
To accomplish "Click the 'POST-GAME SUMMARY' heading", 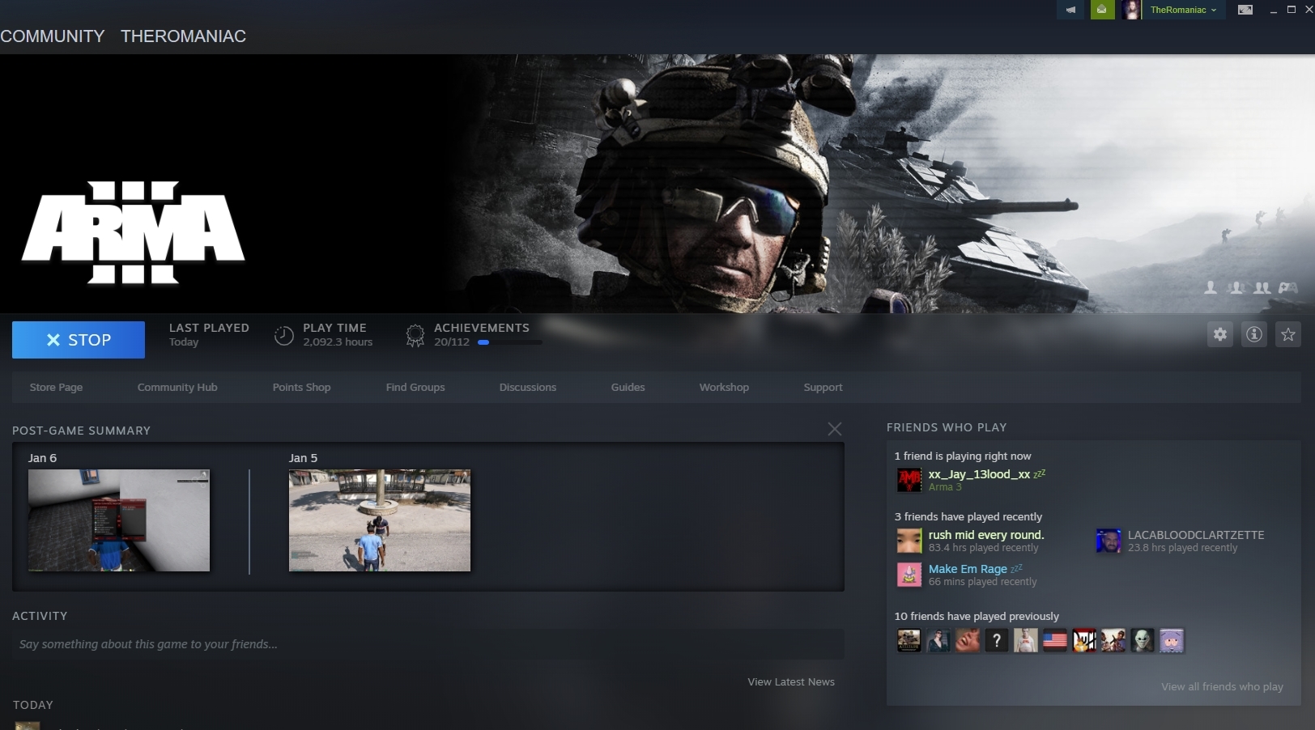I will pos(82,431).
